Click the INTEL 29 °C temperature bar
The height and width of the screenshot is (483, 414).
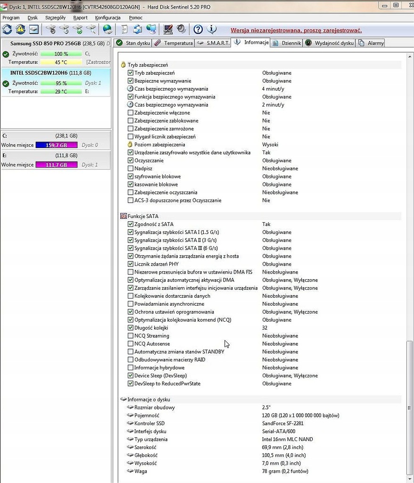coord(61,92)
